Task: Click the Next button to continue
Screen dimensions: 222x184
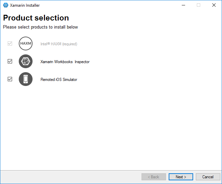Action: [x=181, y=177]
